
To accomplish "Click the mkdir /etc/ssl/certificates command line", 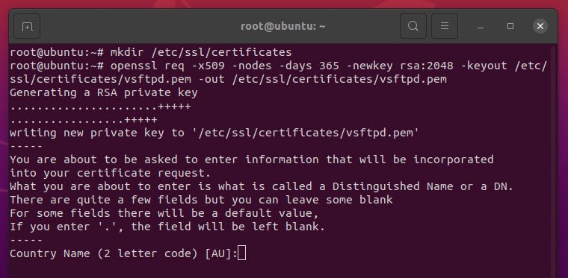I will tap(151, 52).
